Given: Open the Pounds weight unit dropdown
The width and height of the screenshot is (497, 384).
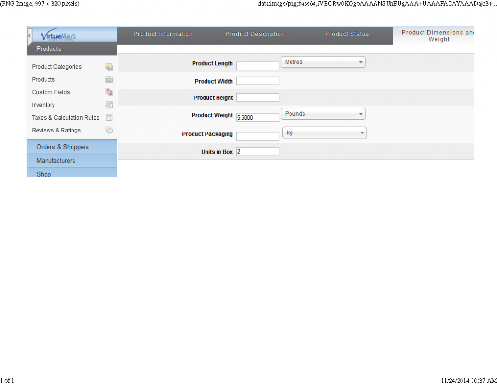Looking at the screenshot, I should pos(323,114).
